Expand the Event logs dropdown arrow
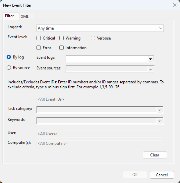This screenshot has height=183, width=180. (150, 59)
